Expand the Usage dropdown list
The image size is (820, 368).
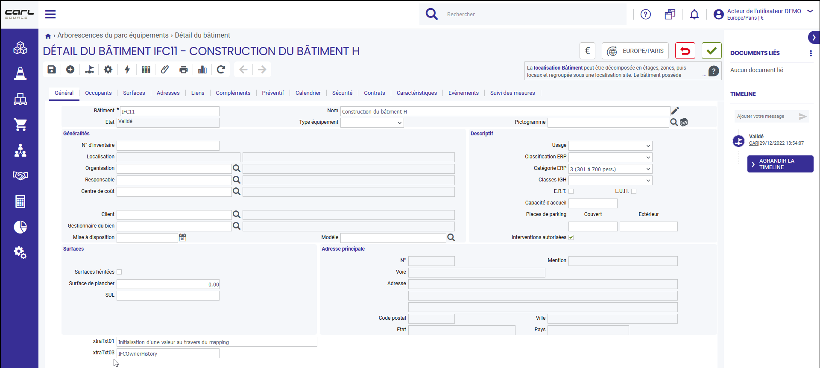pyautogui.click(x=610, y=146)
